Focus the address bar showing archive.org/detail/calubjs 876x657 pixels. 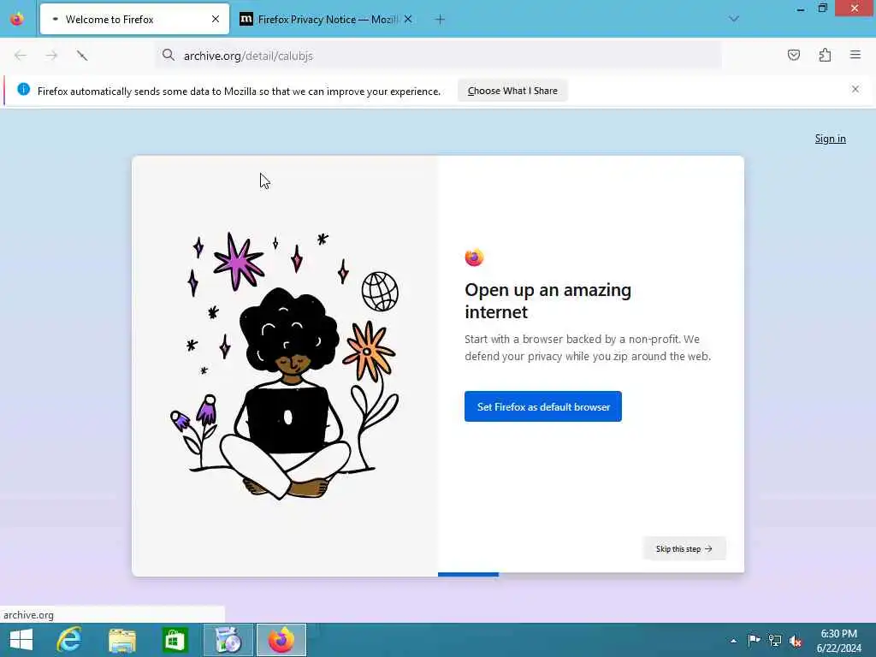coord(439,56)
